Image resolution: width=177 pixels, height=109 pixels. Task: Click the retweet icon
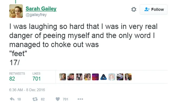[35, 99]
